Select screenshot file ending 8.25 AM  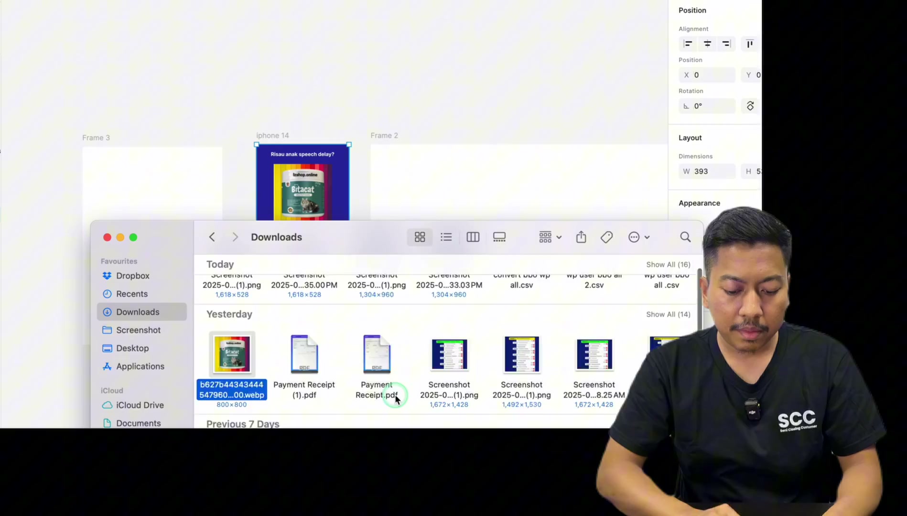coord(594,370)
